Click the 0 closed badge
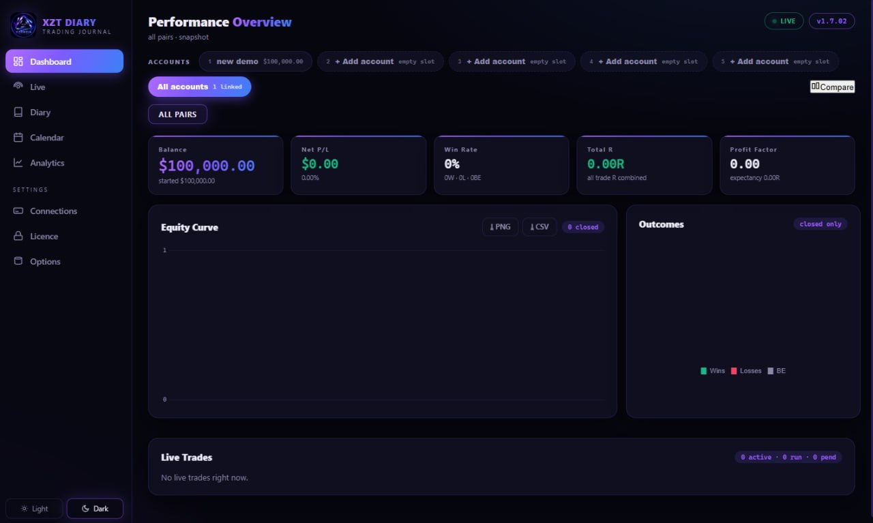The width and height of the screenshot is (873, 523). (583, 227)
